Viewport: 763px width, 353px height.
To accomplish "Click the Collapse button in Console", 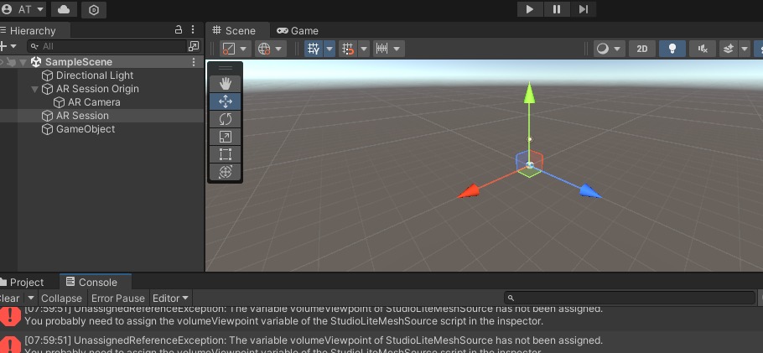I will pyautogui.click(x=61, y=298).
